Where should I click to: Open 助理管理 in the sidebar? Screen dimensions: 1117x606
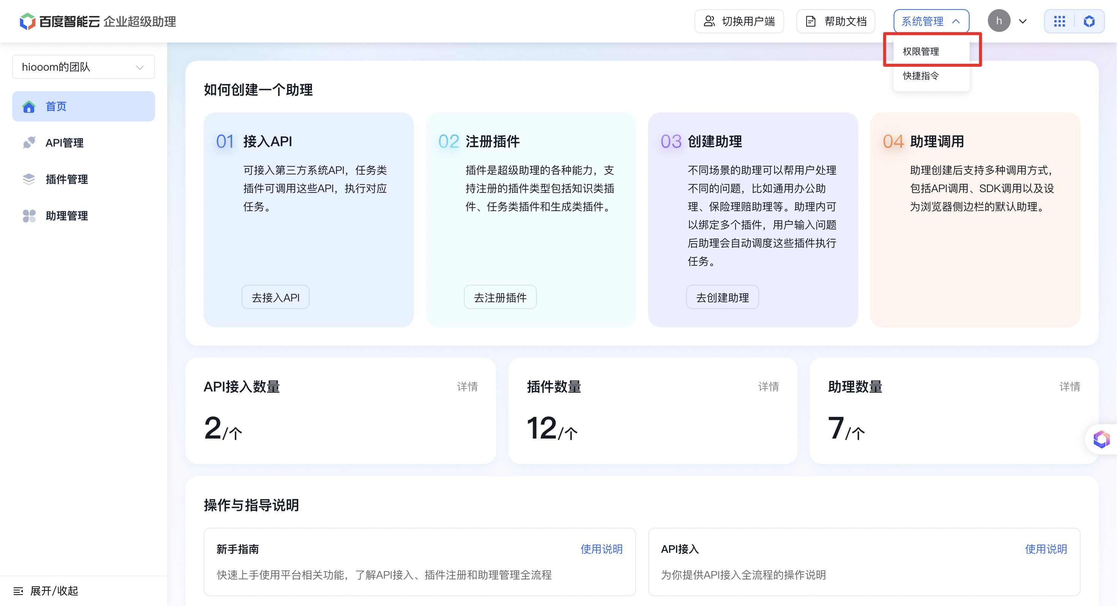[84, 216]
